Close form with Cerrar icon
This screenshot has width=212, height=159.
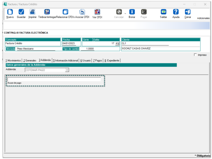pyautogui.click(x=188, y=12)
